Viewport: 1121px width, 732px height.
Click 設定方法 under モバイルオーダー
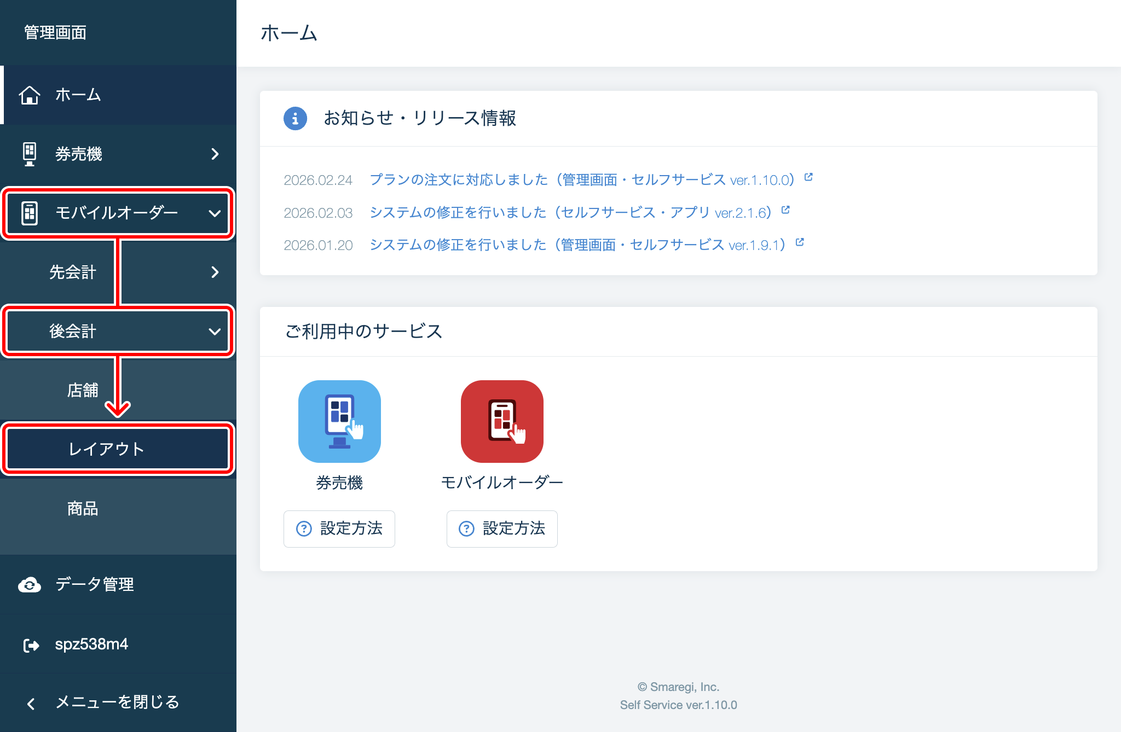[501, 528]
